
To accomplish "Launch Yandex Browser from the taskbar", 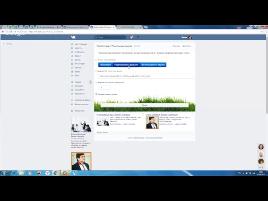I will click(47, 173).
